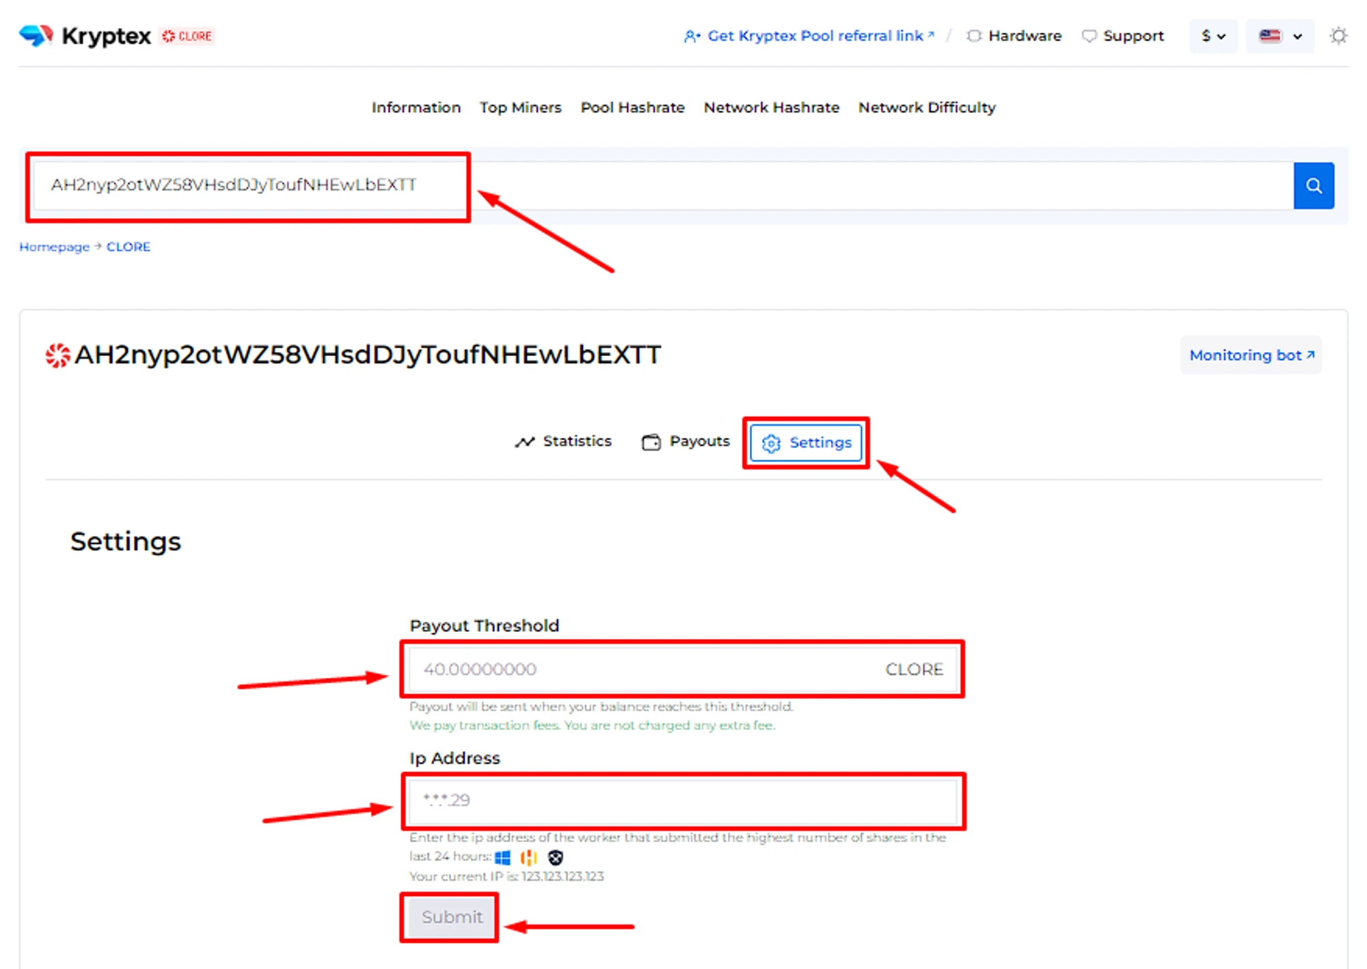Switch to the Statistics tab
Viewport: 1367px width, 969px height.
563,441
